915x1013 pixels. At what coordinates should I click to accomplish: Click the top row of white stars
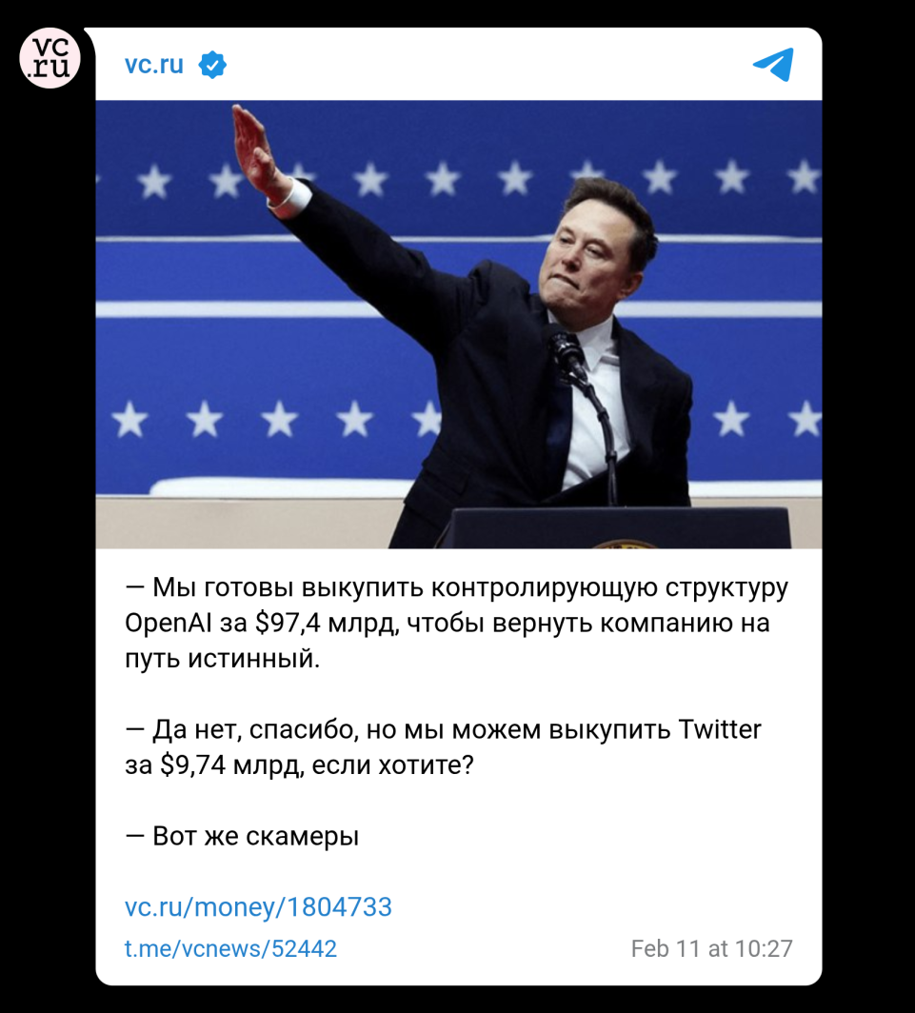(x=459, y=178)
